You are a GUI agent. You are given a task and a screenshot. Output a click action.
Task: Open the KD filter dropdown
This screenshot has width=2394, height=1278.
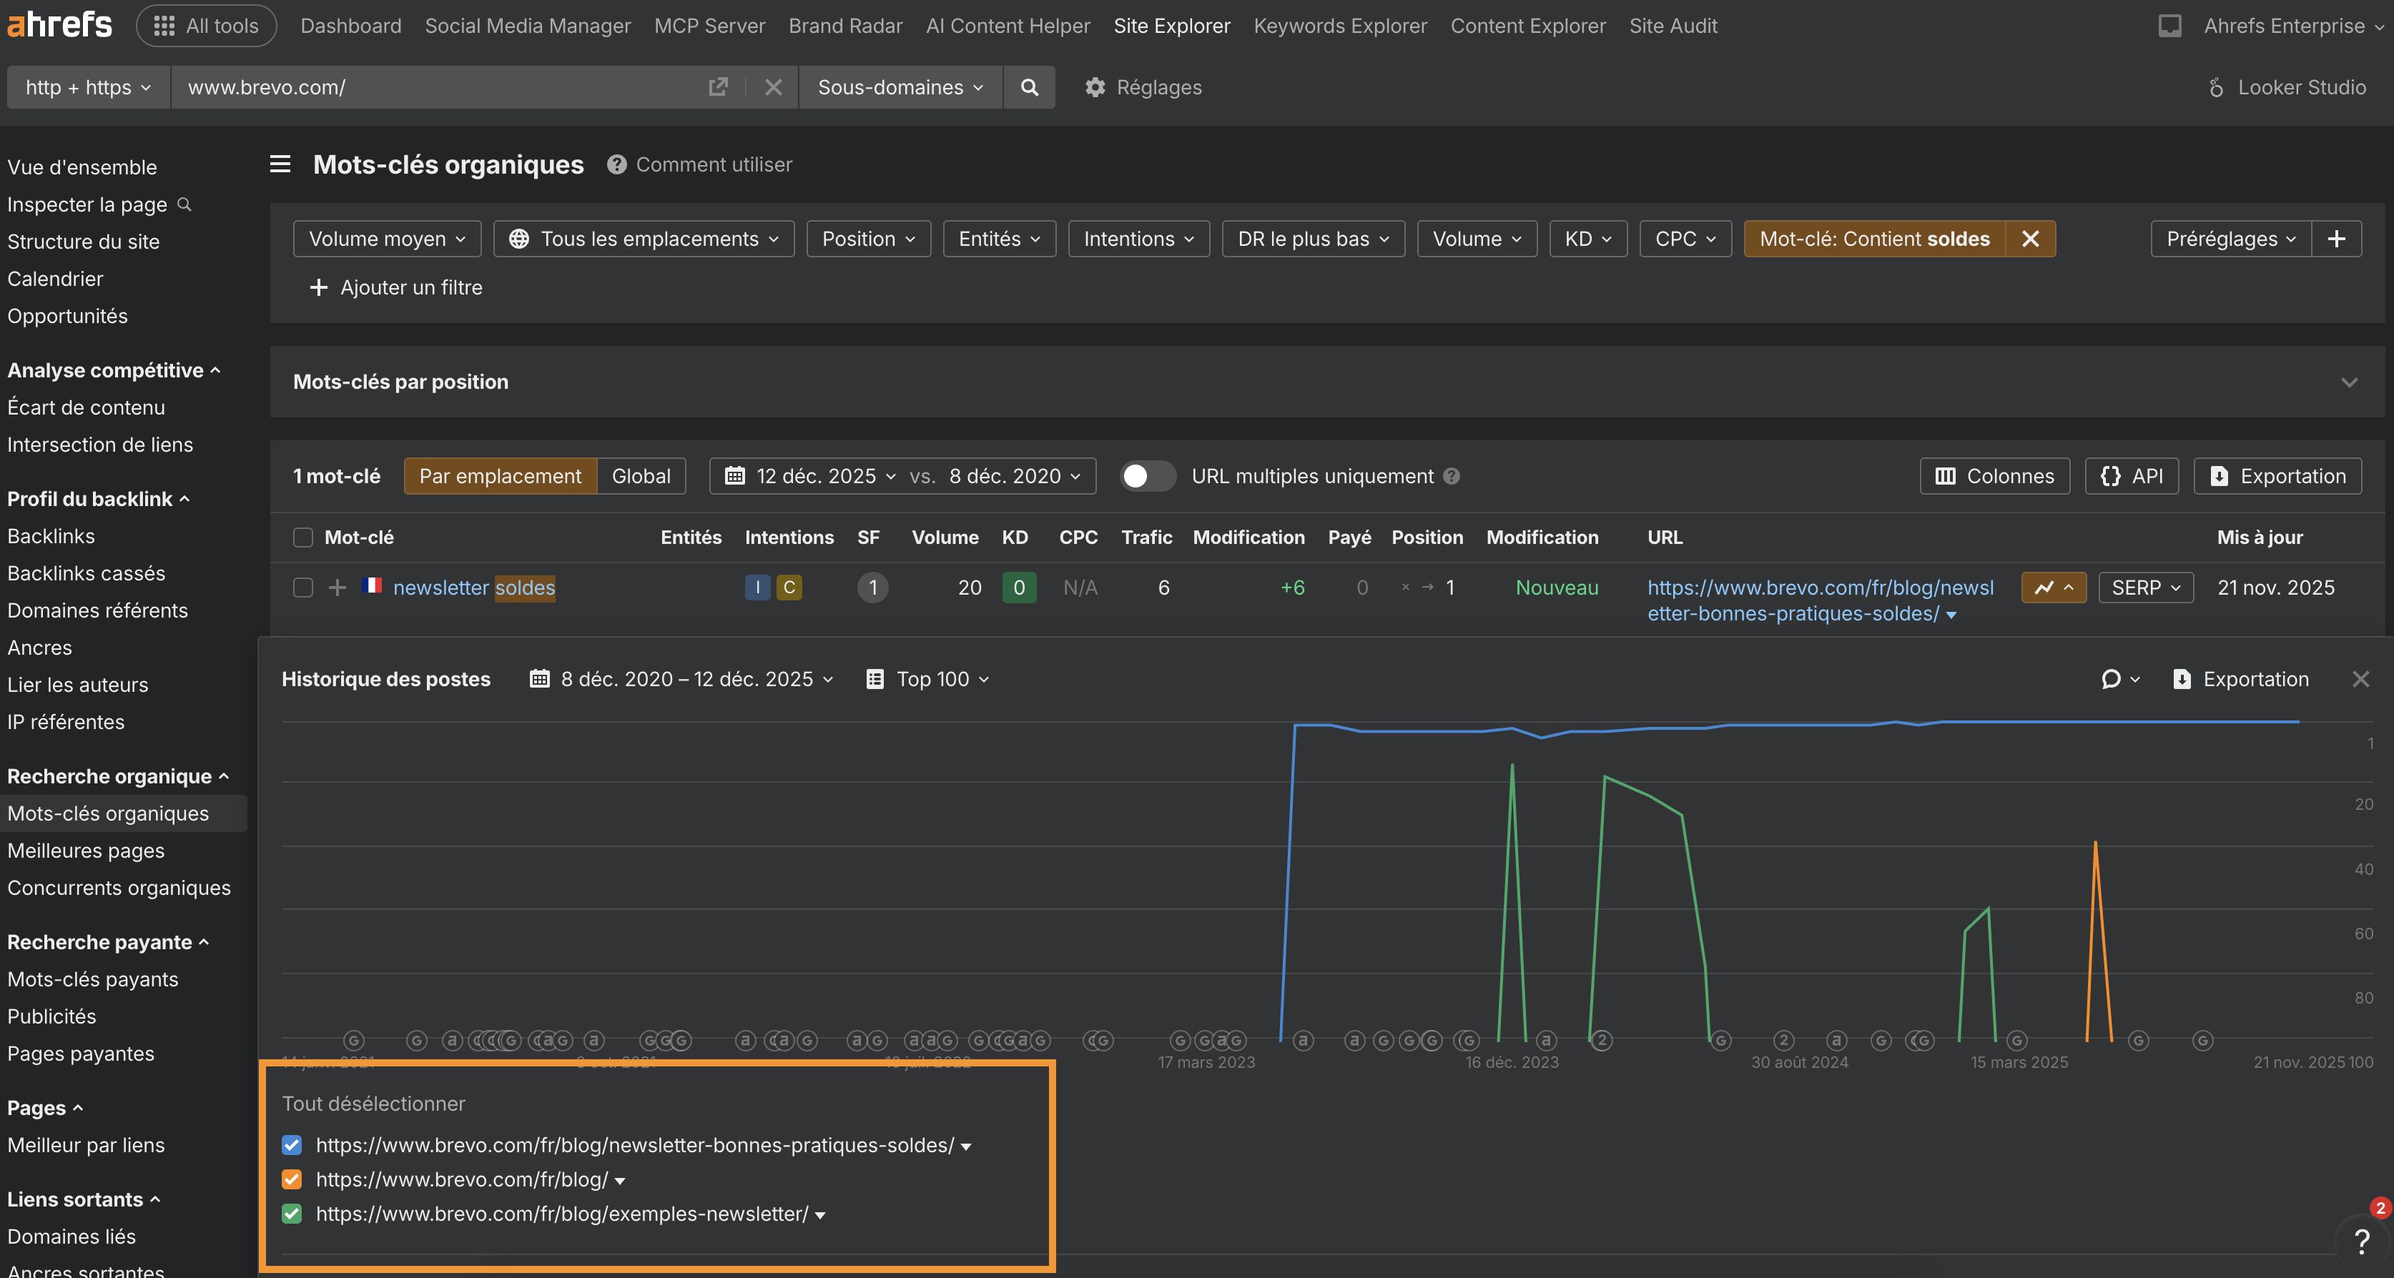coord(1588,239)
